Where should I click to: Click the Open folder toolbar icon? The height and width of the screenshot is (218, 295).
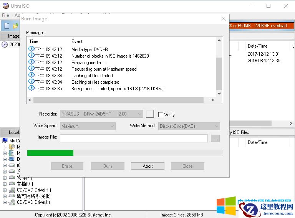(15, 26)
